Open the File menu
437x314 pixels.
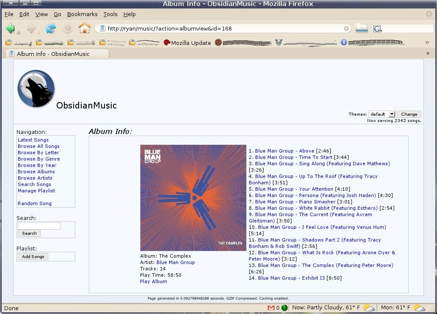9,14
